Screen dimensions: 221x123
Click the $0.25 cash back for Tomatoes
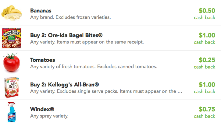point(205,63)
